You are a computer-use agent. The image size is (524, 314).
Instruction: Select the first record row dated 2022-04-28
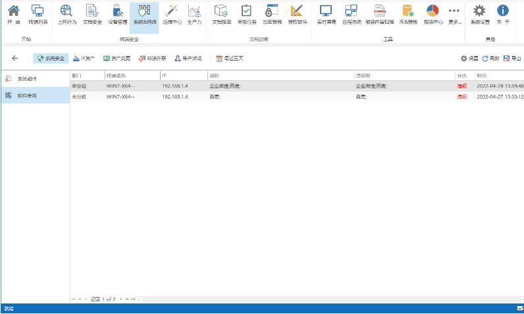pos(263,86)
